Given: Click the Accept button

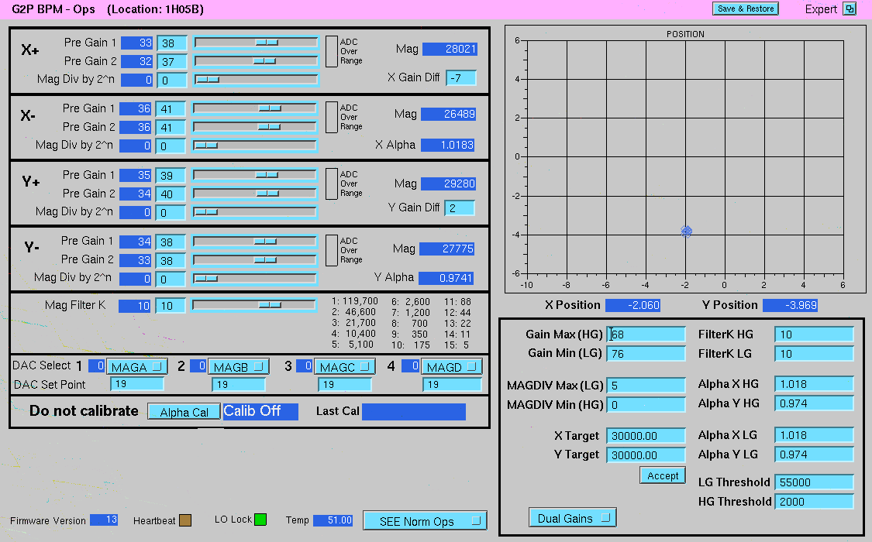Looking at the screenshot, I should click(x=663, y=476).
